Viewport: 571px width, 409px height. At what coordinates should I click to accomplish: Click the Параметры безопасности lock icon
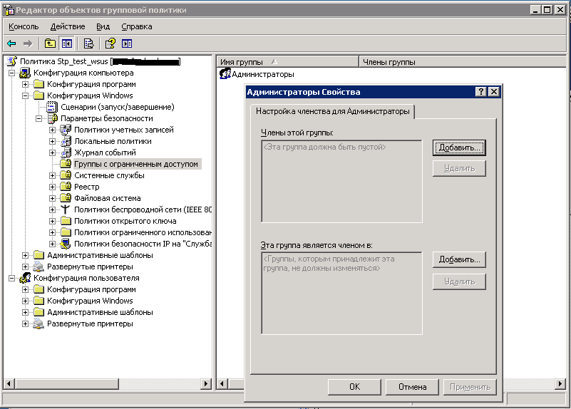(53, 118)
